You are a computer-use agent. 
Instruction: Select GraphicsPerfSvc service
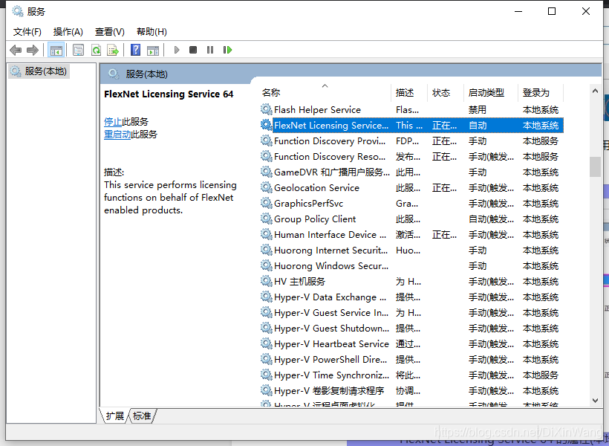pos(411,204)
